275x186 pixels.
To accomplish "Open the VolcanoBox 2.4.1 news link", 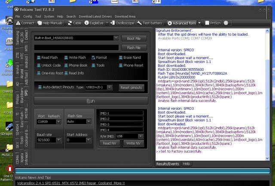I will coord(71,183).
